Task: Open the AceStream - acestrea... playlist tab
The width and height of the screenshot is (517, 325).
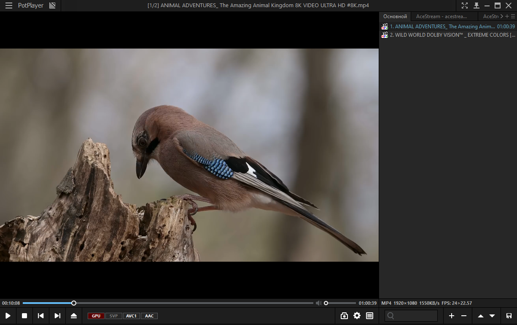Action: [x=441, y=16]
